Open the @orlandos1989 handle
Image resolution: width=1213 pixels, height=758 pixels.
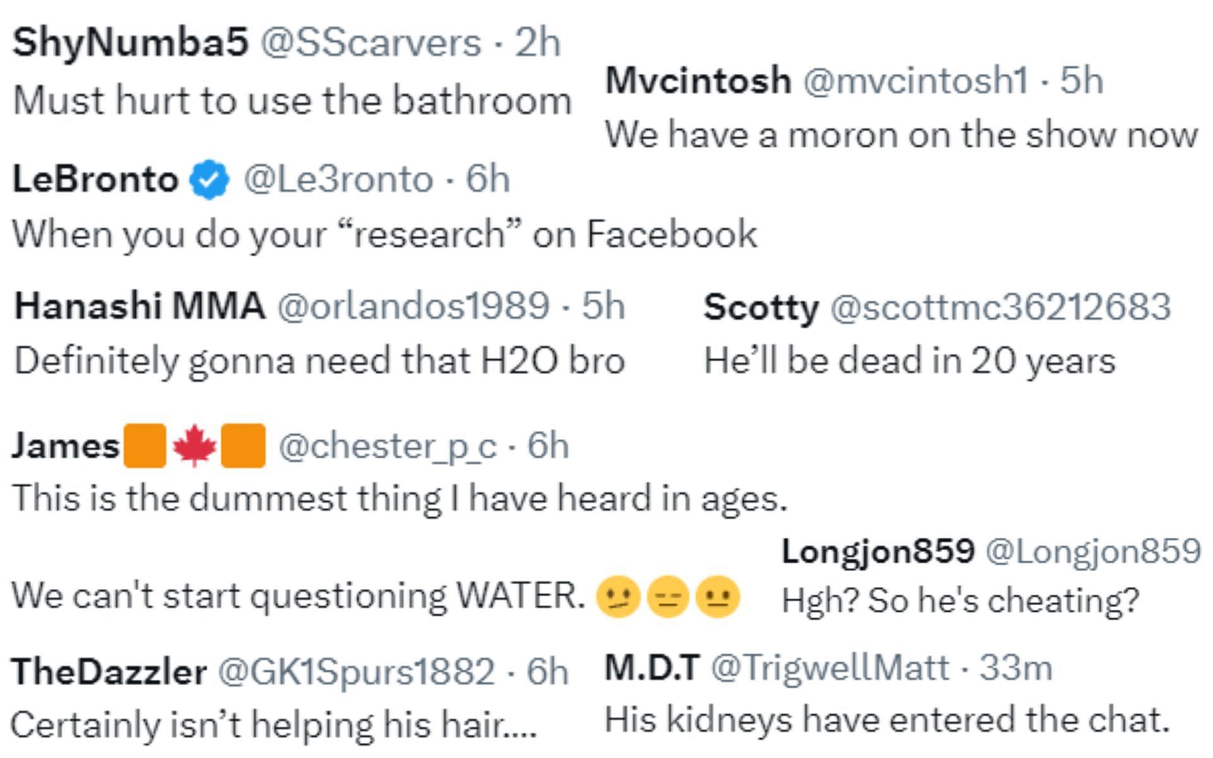[x=413, y=306]
